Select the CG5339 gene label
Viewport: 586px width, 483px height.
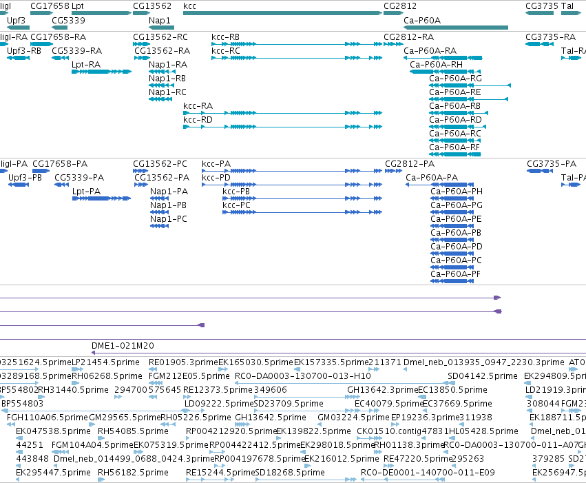68,20
